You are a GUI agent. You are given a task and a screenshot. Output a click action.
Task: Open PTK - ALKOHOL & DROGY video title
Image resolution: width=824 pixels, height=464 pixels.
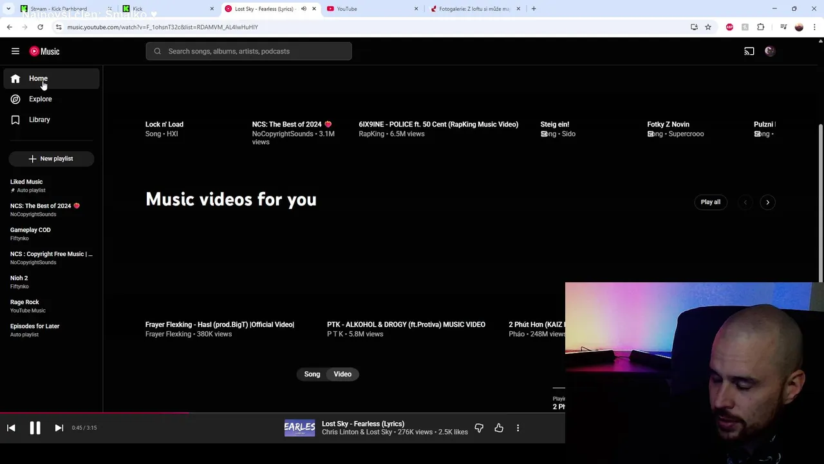point(406,325)
